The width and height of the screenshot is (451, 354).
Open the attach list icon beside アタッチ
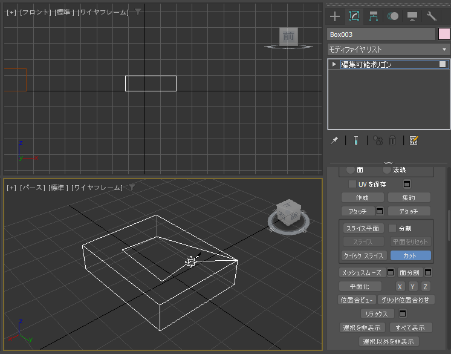[380, 211]
